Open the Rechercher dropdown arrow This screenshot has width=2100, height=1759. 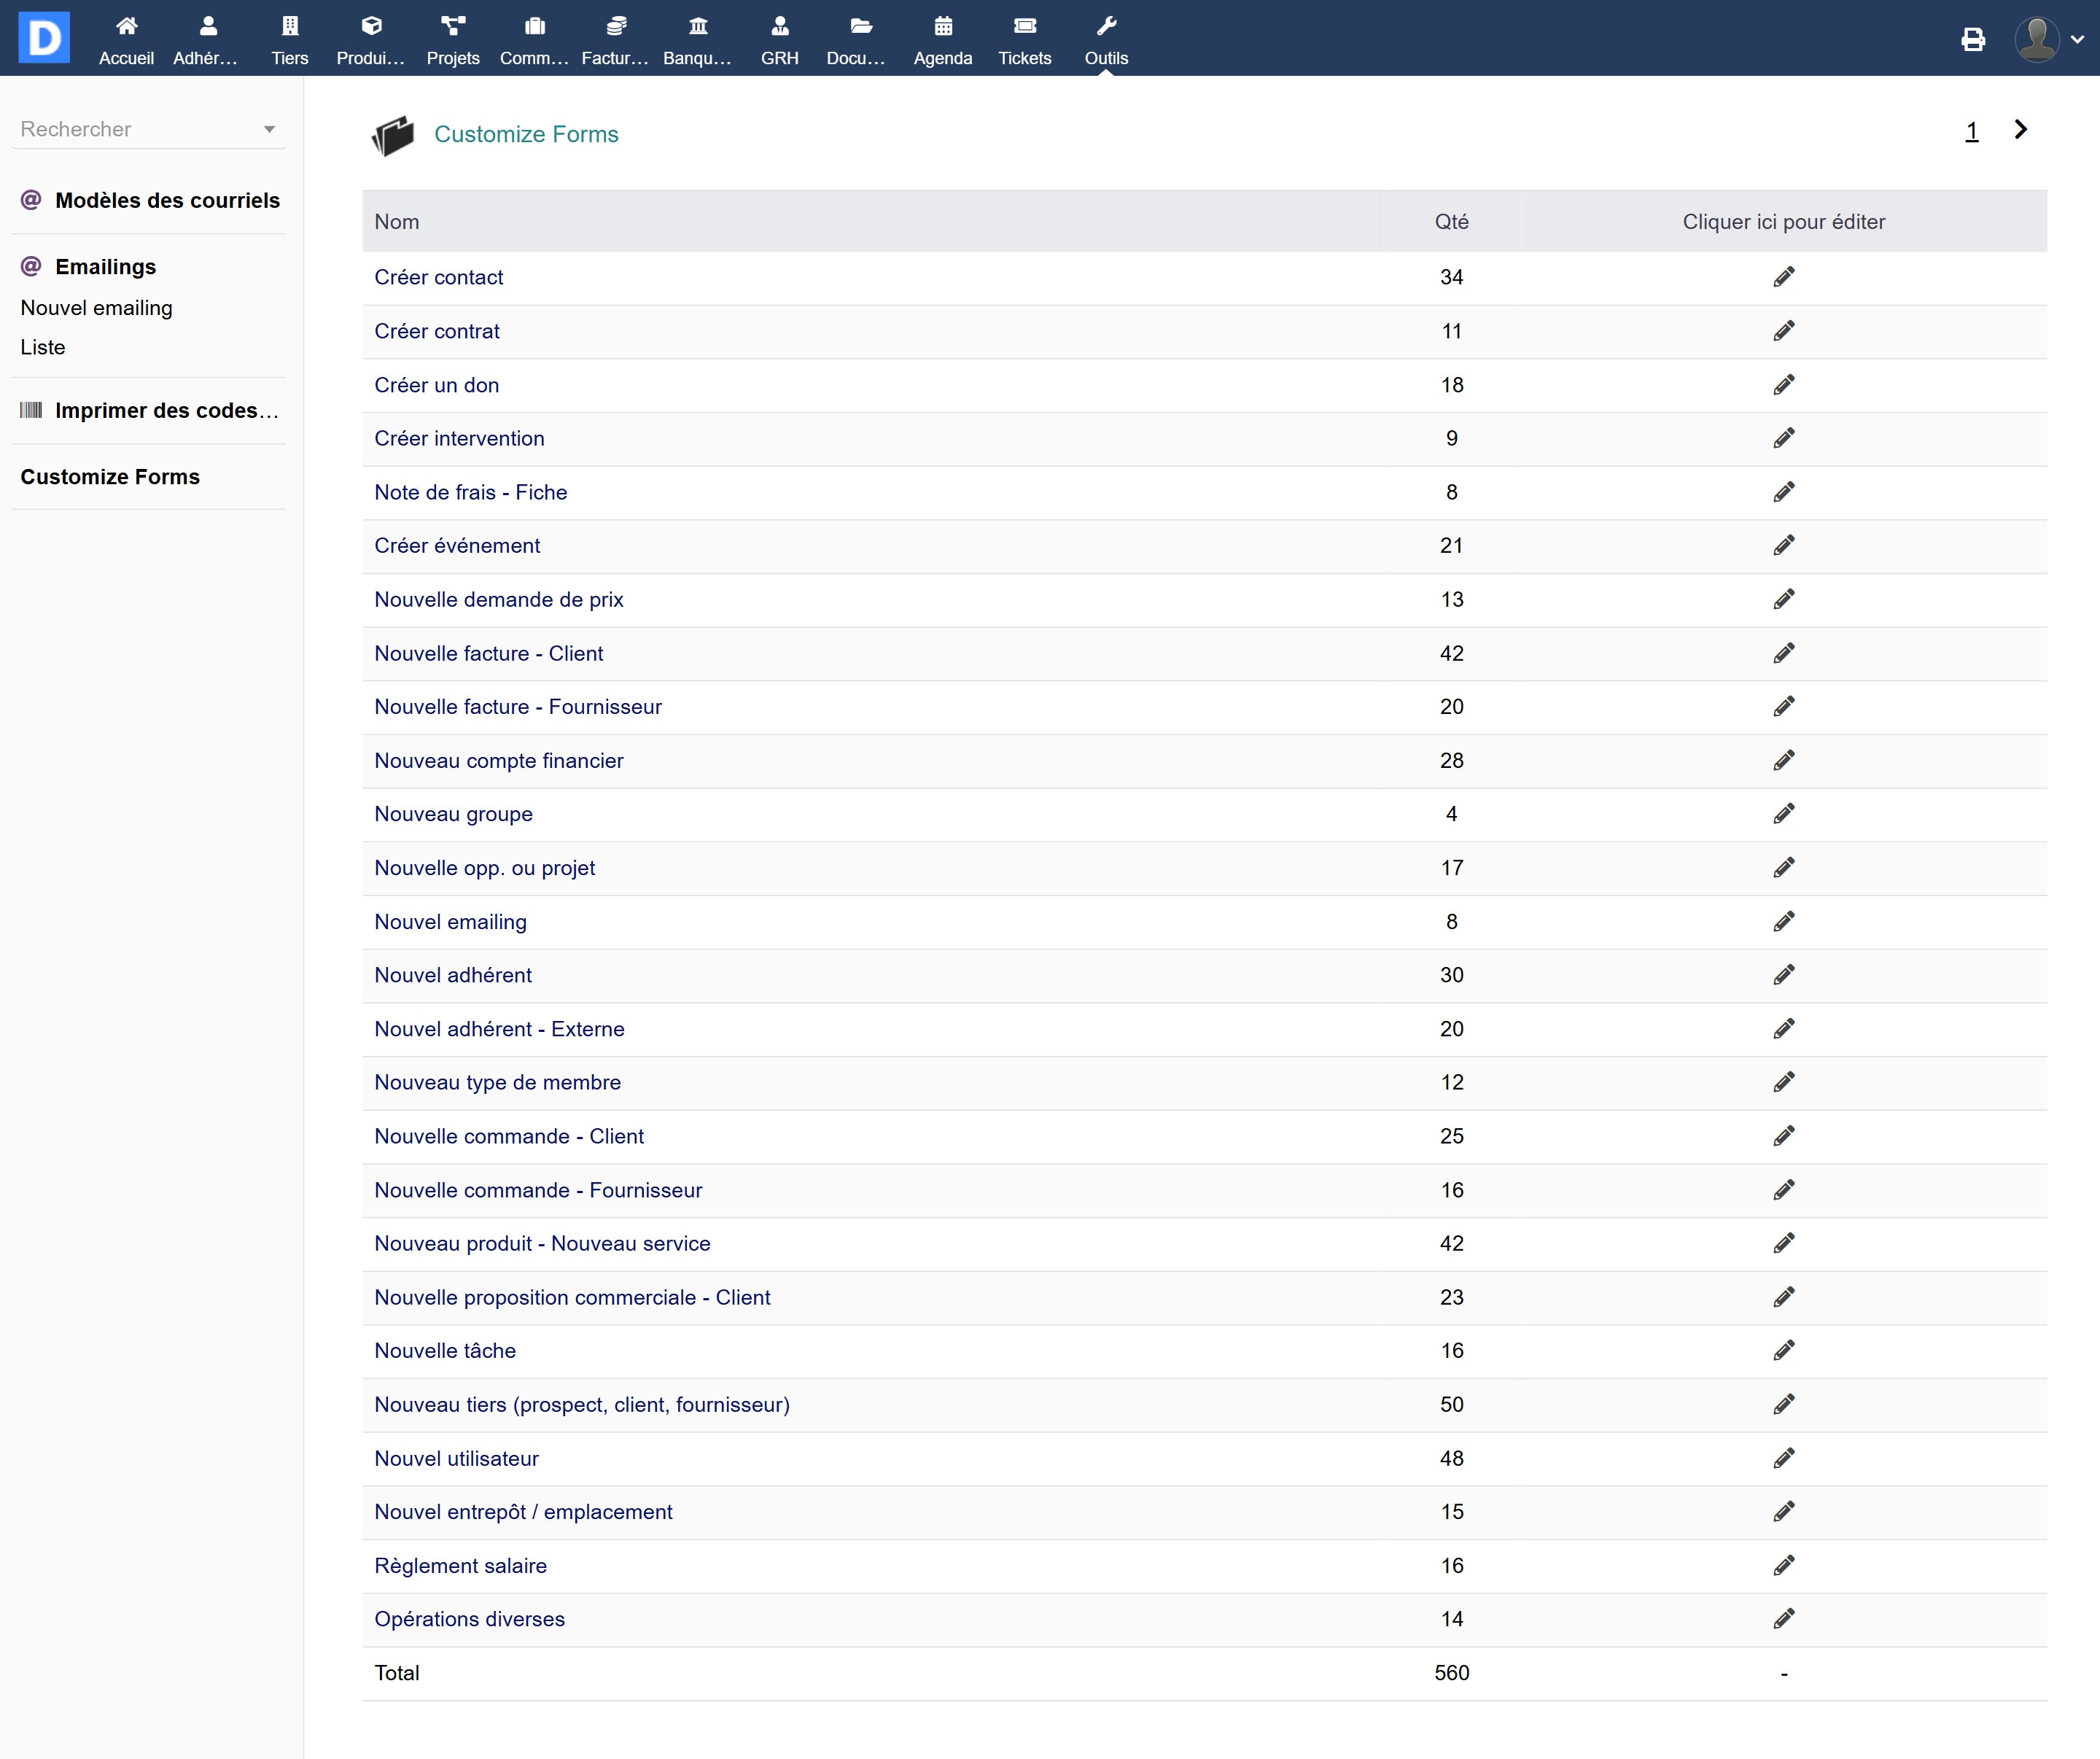[x=269, y=129]
